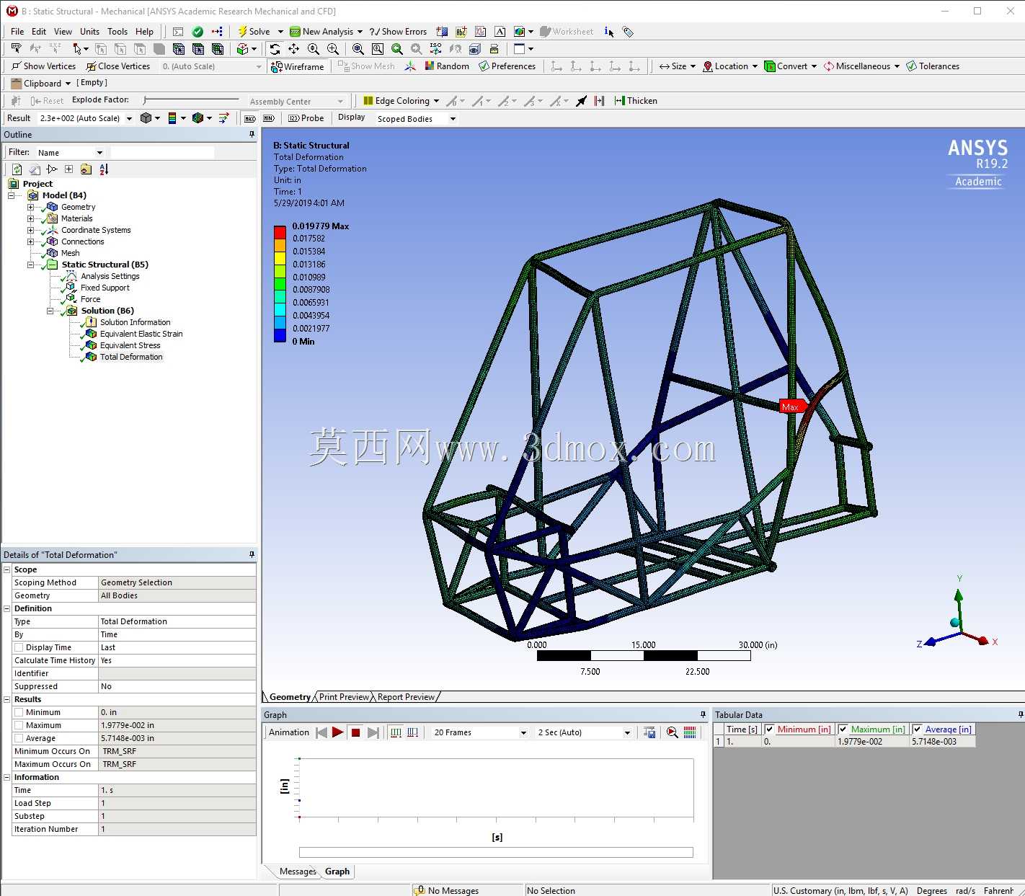This screenshot has height=896, width=1025.
Task: Open the Scoped Bodies display dropdown
Action: click(453, 119)
